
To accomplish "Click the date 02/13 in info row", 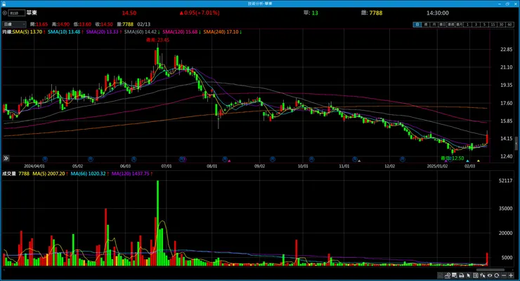I will click(x=143, y=24).
